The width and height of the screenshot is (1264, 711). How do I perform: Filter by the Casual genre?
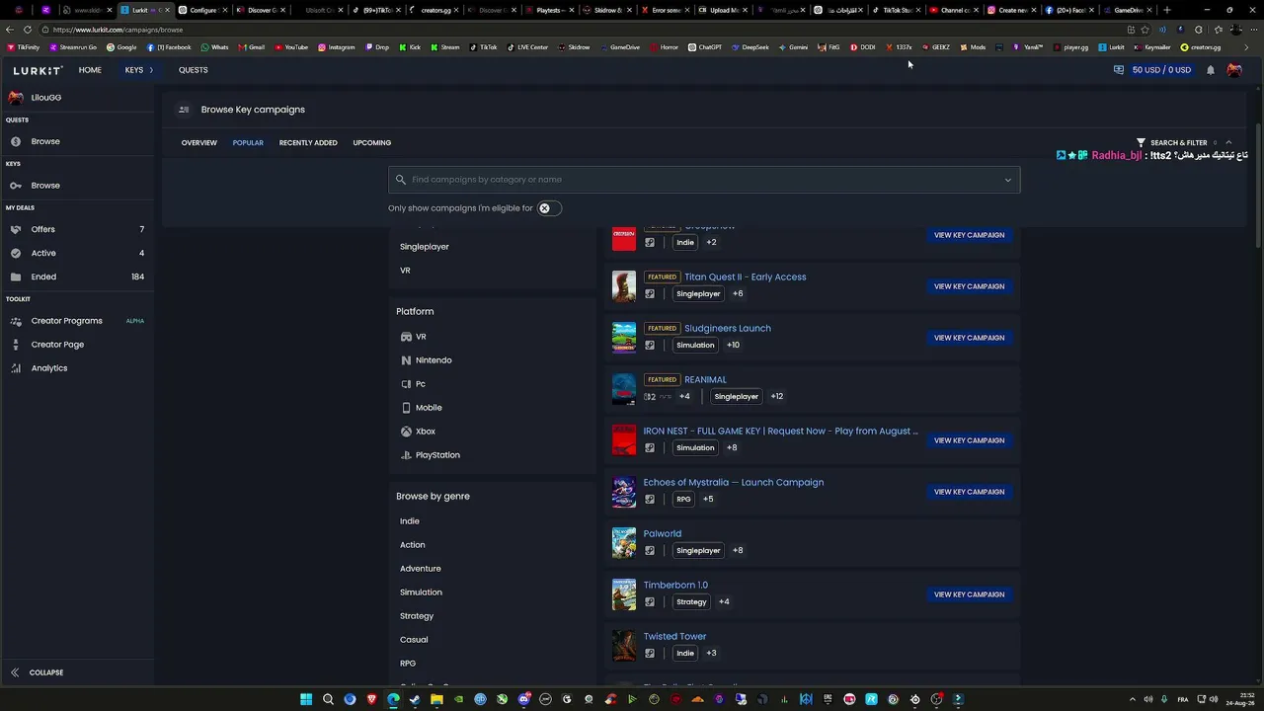pyautogui.click(x=414, y=640)
